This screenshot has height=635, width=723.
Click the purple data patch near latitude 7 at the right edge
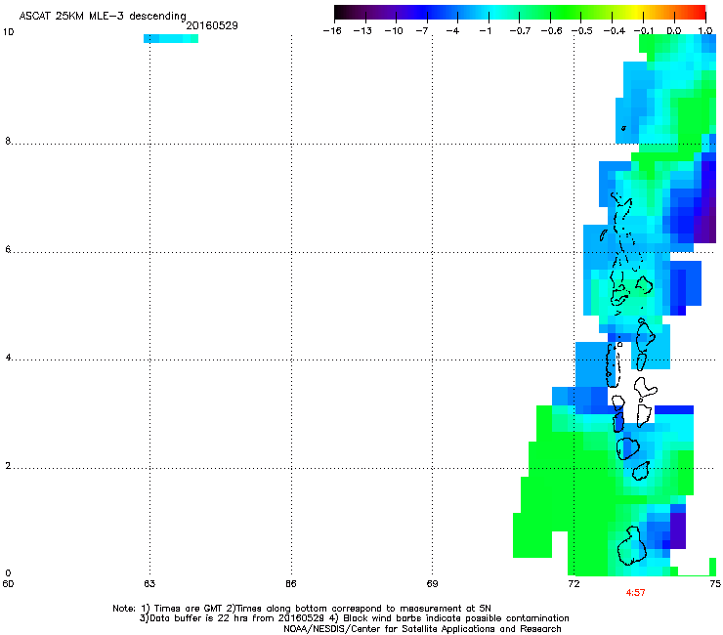pos(705,203)
